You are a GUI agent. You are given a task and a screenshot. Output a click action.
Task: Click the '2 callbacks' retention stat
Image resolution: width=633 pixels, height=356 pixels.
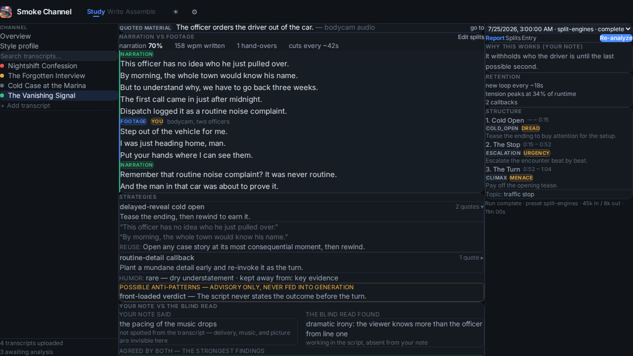pos(501,102)
